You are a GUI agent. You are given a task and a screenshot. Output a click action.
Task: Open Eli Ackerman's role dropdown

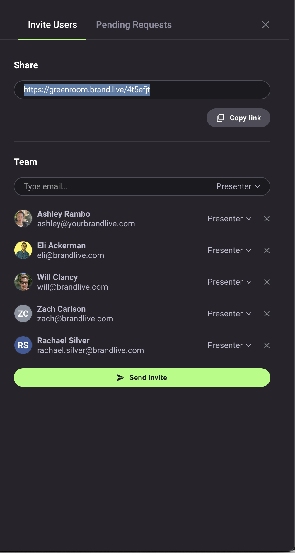(x=229, y=250)
